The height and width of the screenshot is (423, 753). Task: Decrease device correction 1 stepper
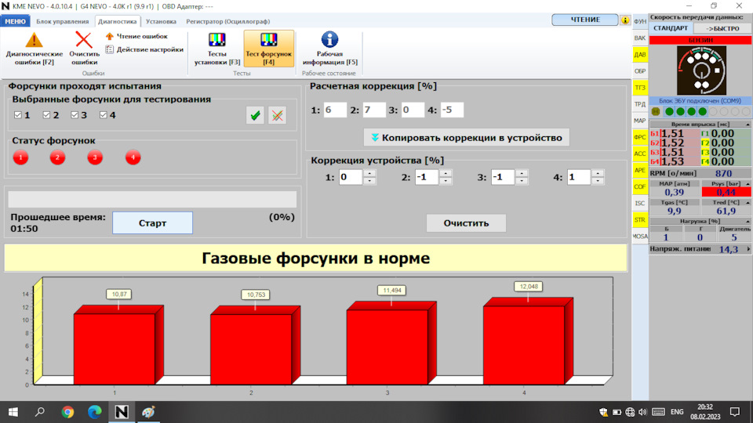point(369,181)
